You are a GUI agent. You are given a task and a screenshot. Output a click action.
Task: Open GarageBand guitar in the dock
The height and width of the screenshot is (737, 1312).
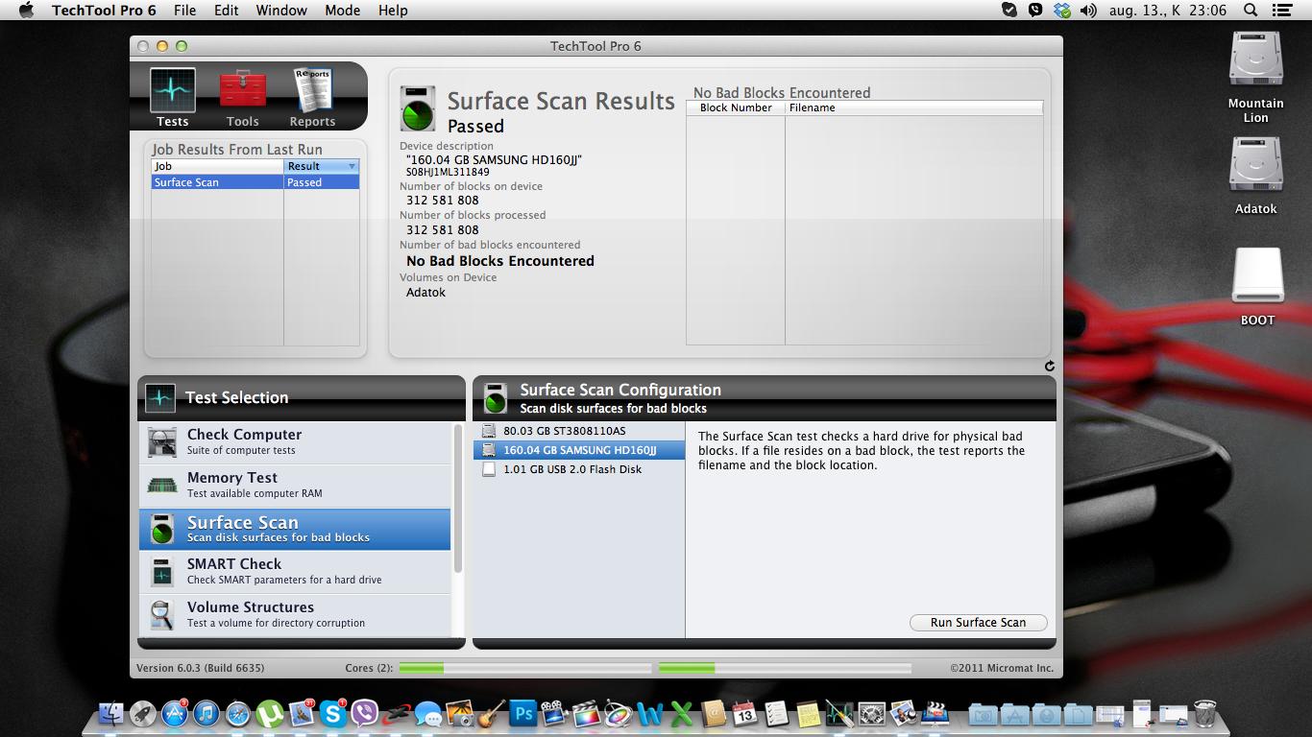click(x=491, y=714)
